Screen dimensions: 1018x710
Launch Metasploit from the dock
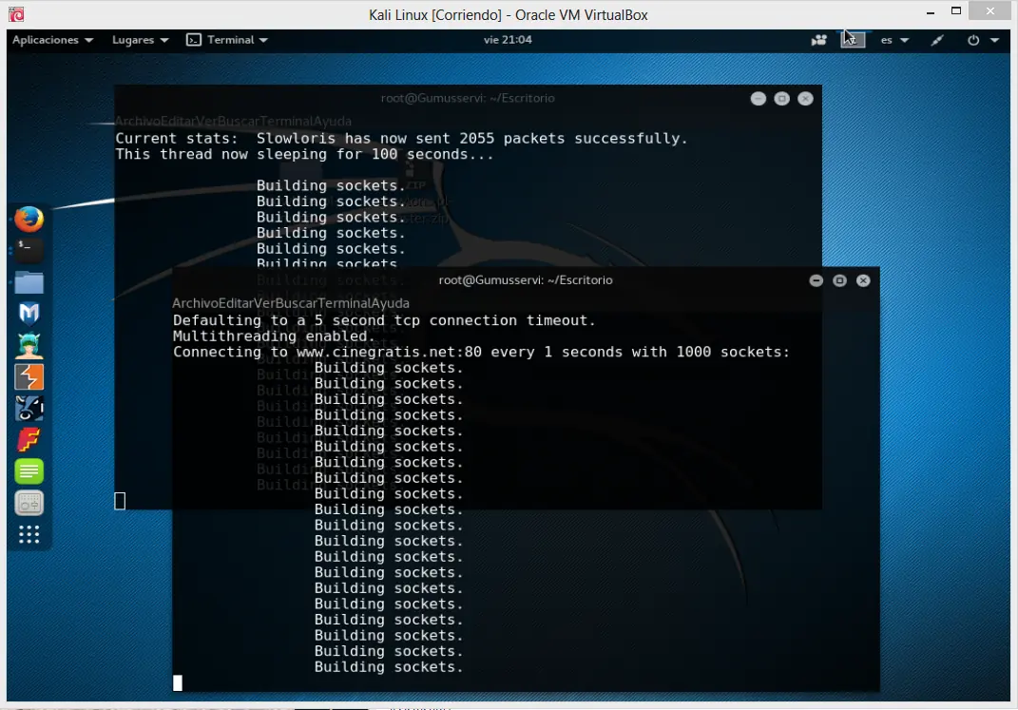(x=29, y=314)
